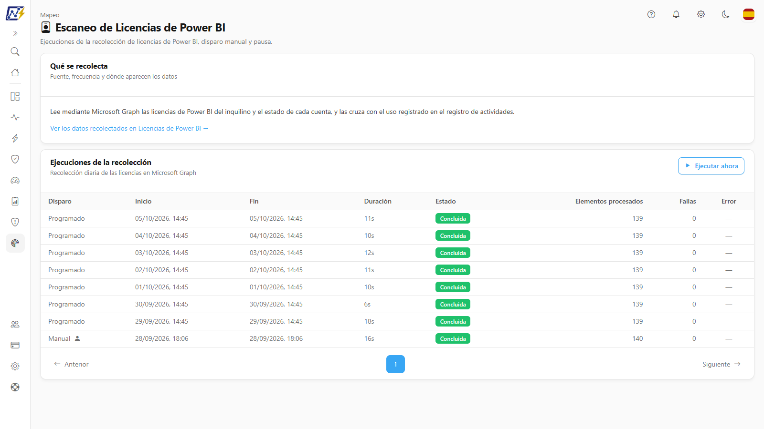Viewport: 764px width, 429px height.
Task: Open the billing card icon in the sidebar
Action: pyautogui.click(x=15, y=345)
